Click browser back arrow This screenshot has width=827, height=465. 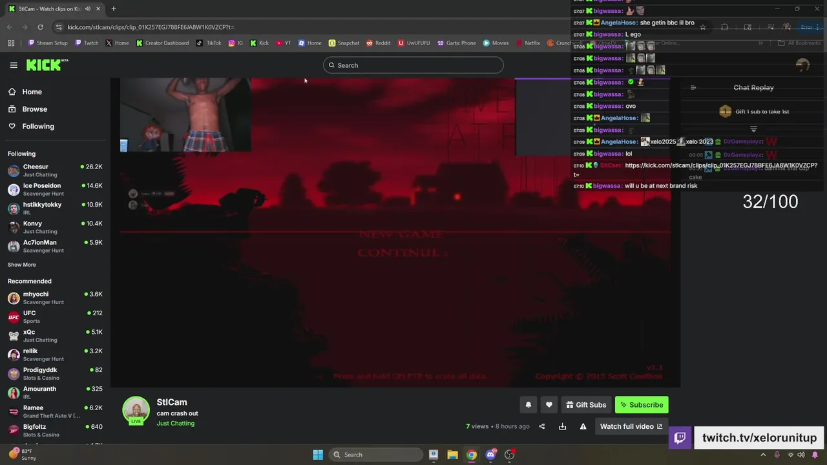[x=9, y=27]
